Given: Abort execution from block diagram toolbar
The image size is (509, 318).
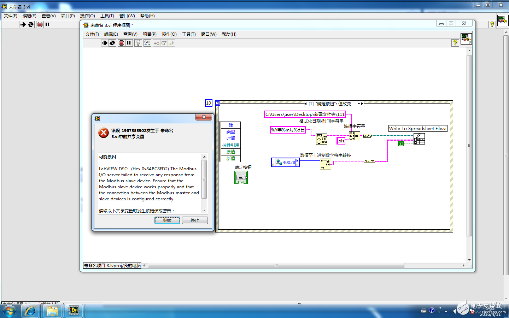Looking at the screenshot, I should pos(122,43).
